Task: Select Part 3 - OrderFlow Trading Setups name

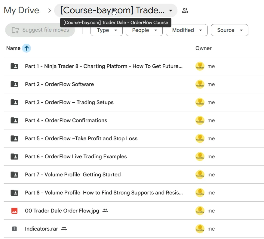Action: [x=69, y=102]
